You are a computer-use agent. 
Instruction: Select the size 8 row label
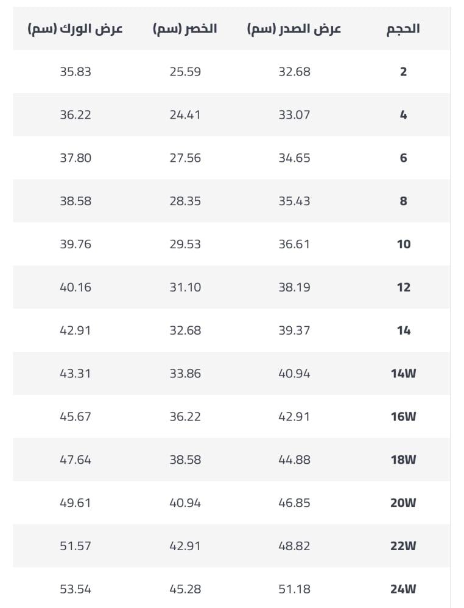(x=404, y=201)
